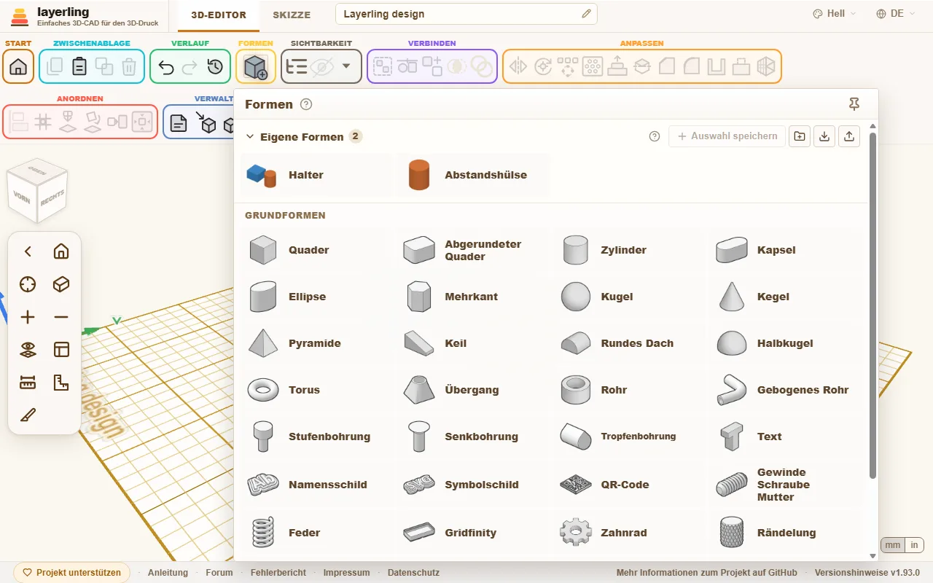Image resolution: width=933 pixels, height=583 pixels.
Task: Add a Kugel shape
Action: click(628, 297)
